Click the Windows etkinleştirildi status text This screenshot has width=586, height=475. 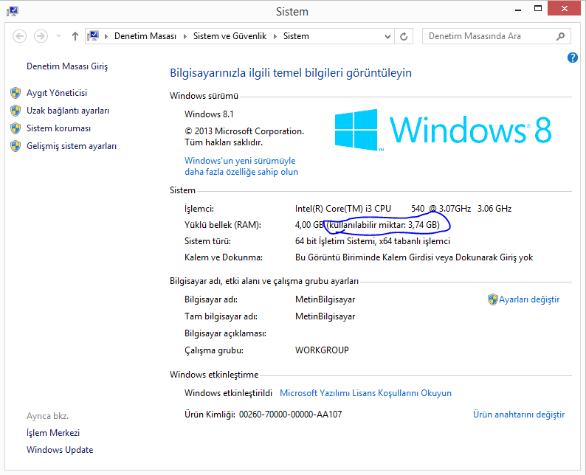[228, 393]
